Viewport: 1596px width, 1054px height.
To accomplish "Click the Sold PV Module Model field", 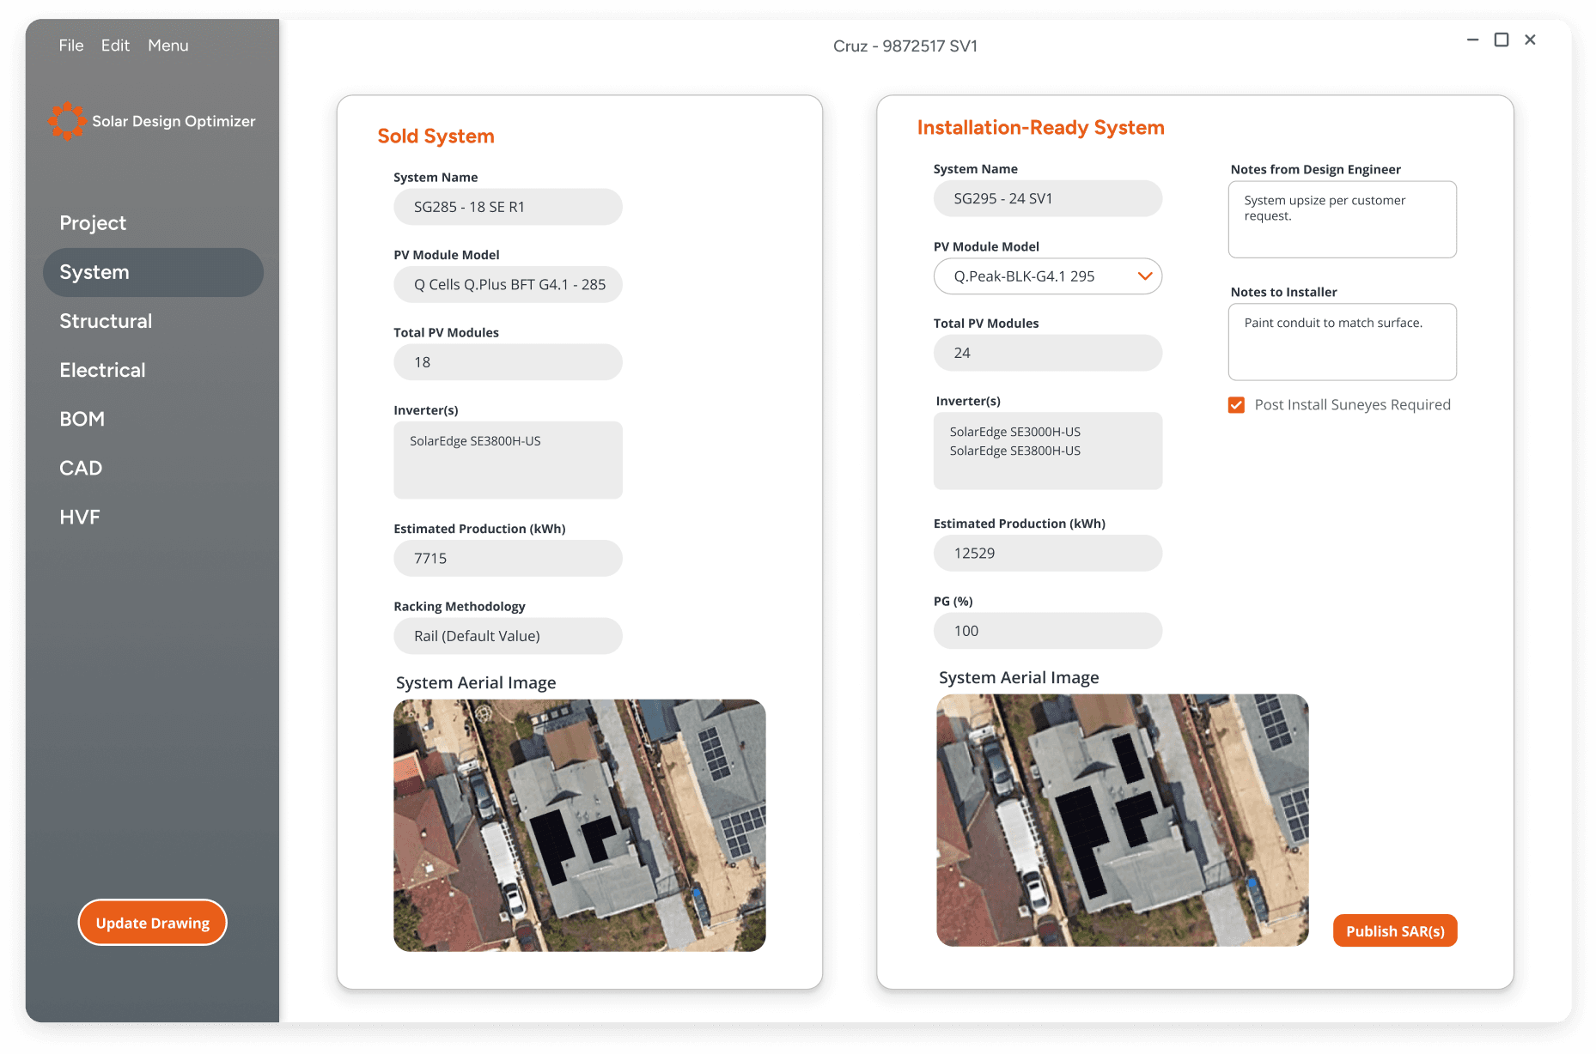I will click(508, 285).
